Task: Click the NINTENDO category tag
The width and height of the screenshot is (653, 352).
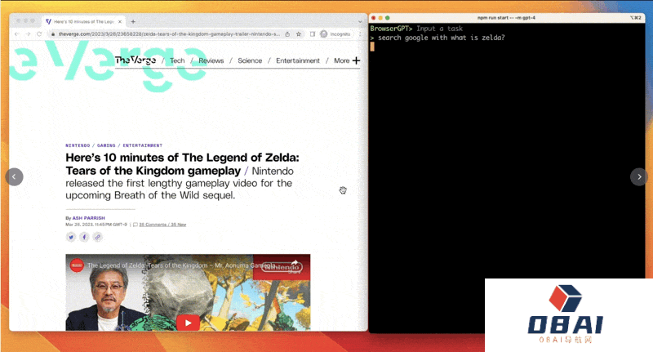Action: point(78,145)
